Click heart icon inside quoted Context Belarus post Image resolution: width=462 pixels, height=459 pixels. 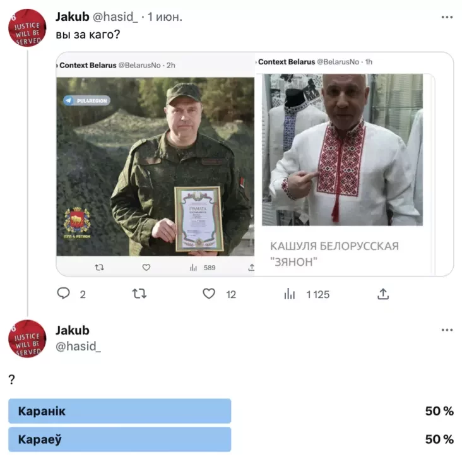[x=146, y=267]
